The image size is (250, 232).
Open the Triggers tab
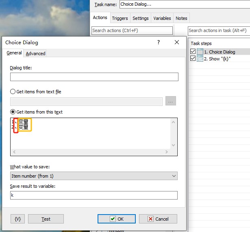click(120, 18)
